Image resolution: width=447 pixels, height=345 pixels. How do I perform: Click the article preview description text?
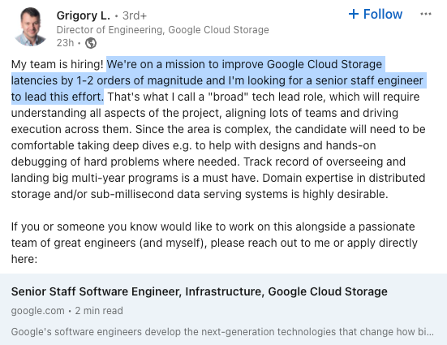[x=222, y=331]
